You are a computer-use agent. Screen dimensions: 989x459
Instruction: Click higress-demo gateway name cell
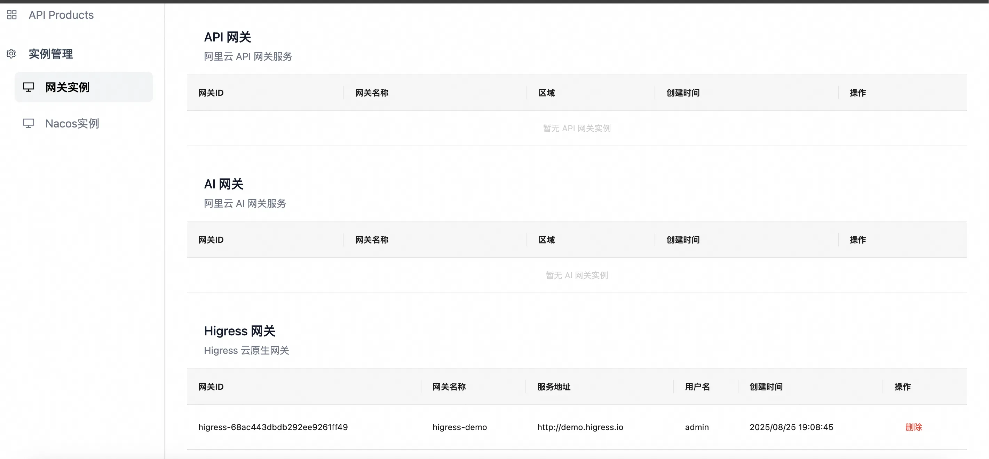(x=460, y=427)
